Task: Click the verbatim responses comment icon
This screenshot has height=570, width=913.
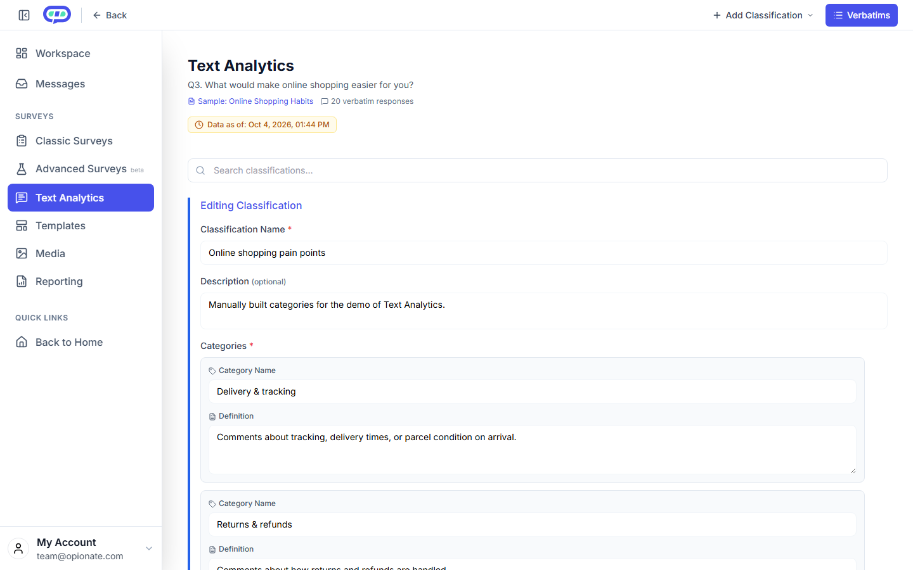Action: [325, 101]
